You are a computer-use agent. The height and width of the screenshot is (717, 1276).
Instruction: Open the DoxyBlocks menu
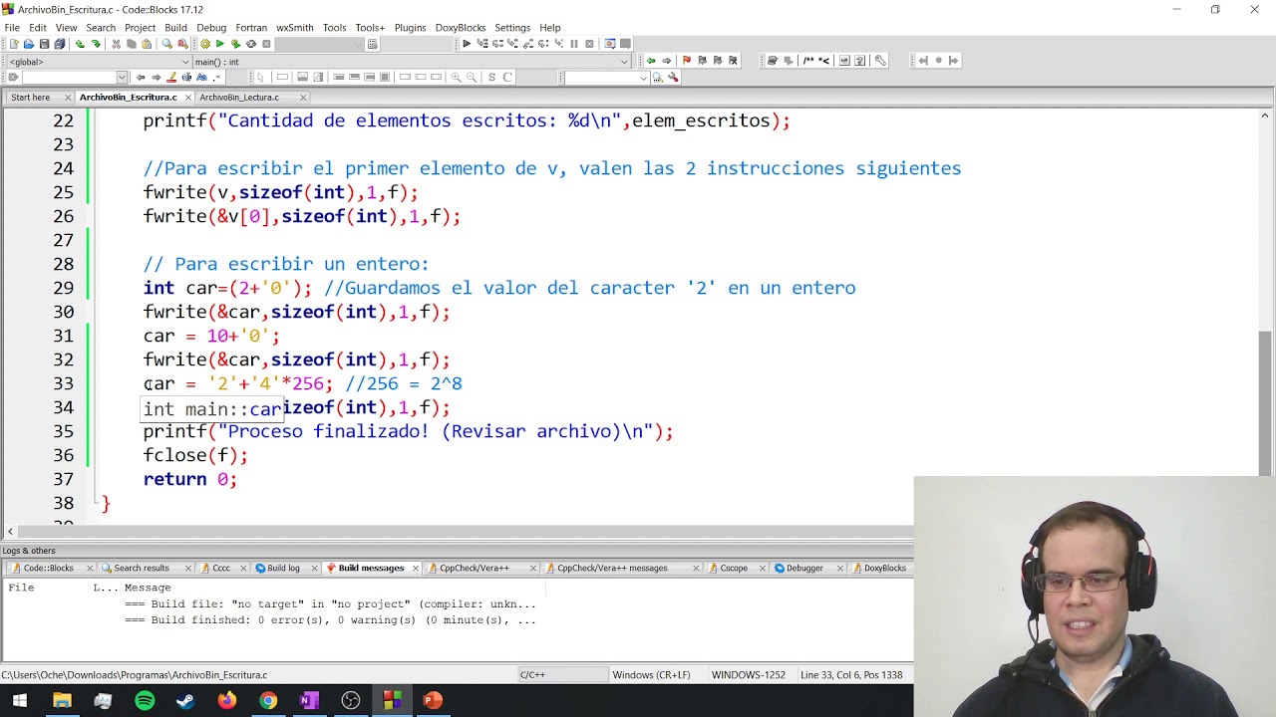pyautogui.click(x=461, y=28)
